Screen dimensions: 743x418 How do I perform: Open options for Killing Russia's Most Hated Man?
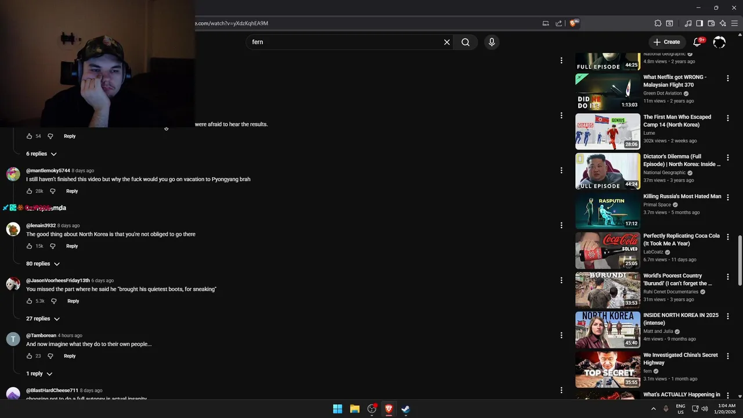(727, 197)
